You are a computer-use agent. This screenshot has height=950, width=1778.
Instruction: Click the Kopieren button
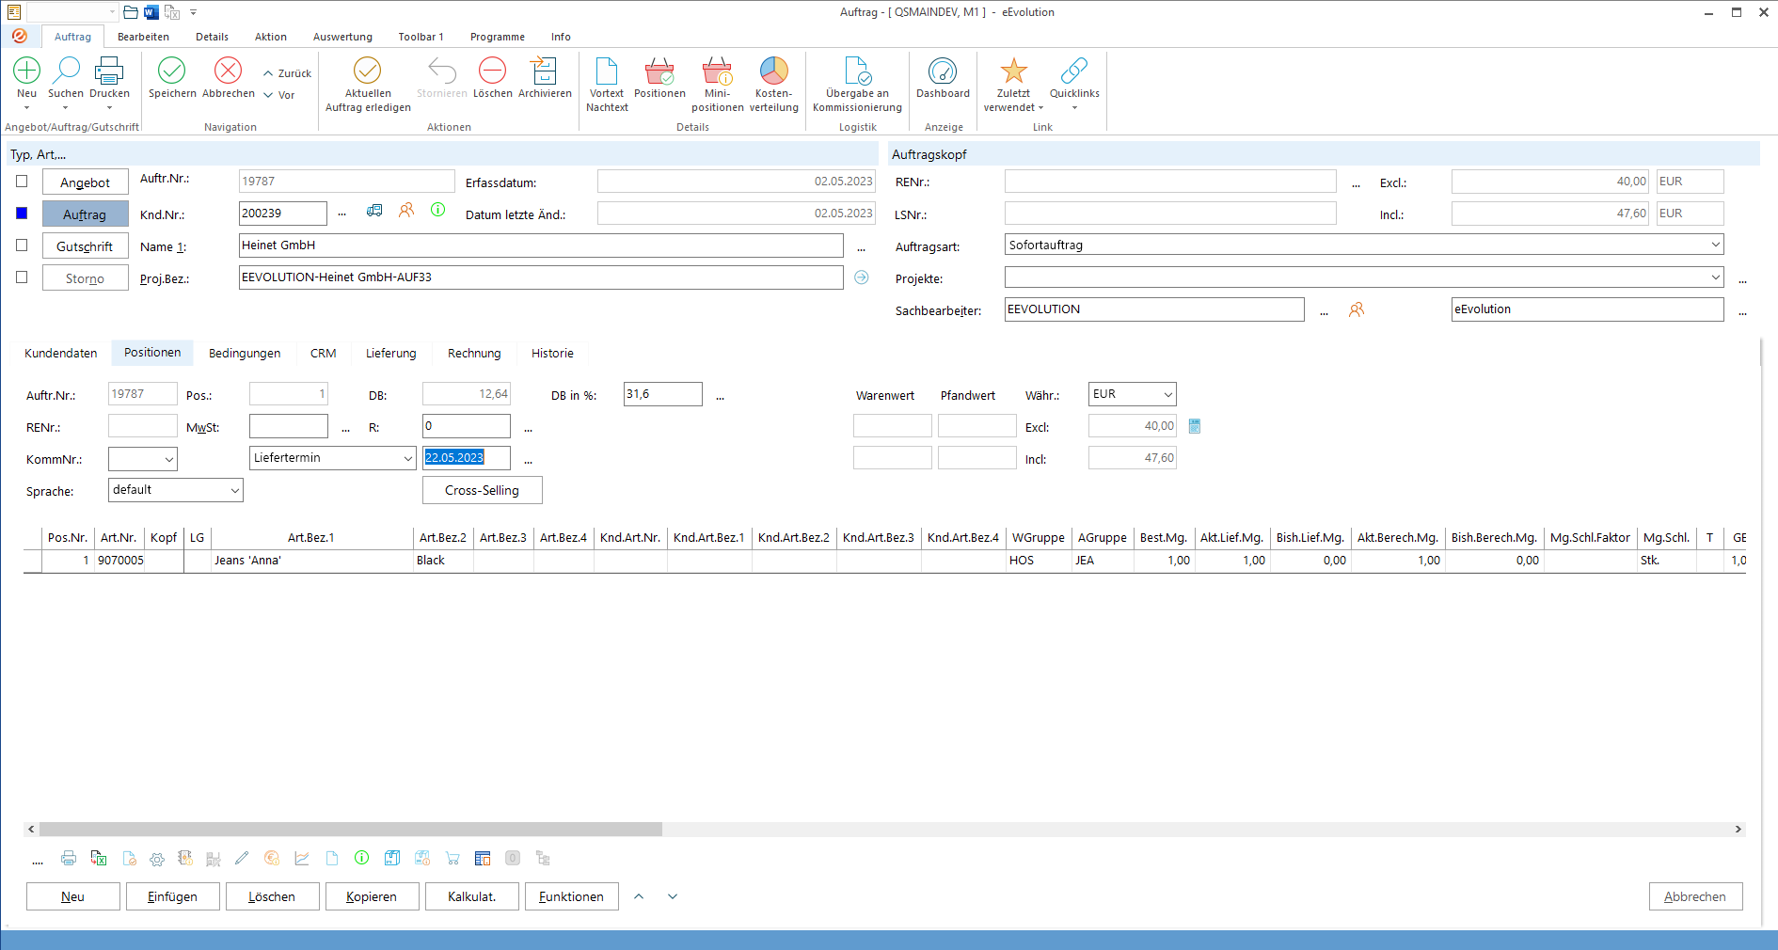pyautogui.click(x=373, y=896)
